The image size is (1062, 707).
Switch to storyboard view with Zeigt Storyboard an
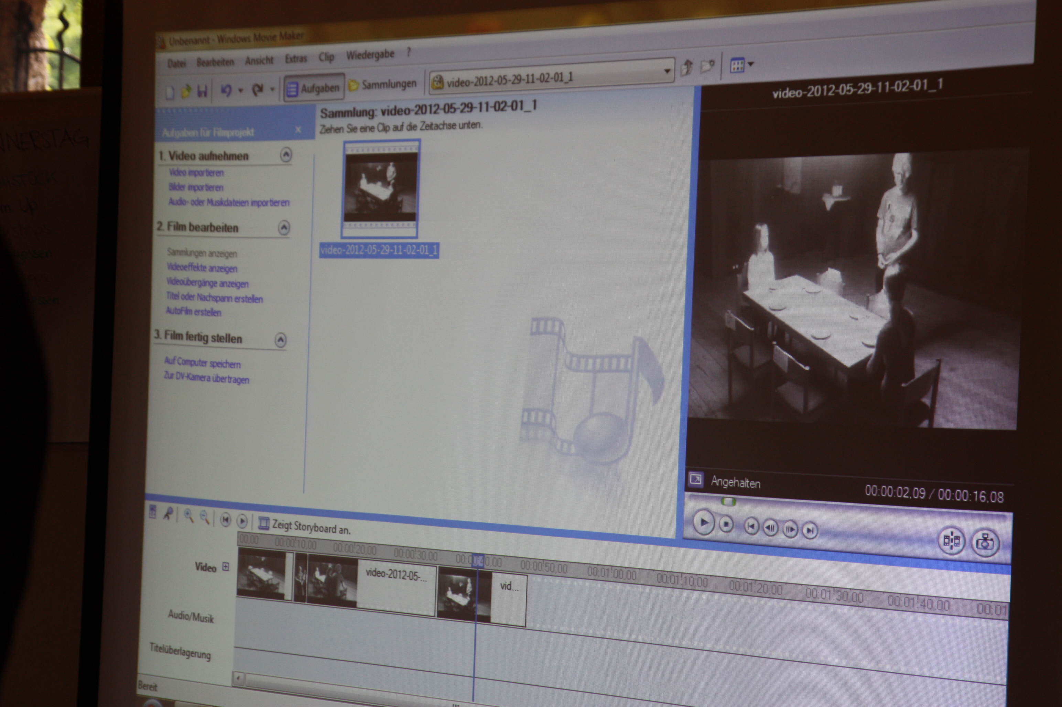(304, 527)
